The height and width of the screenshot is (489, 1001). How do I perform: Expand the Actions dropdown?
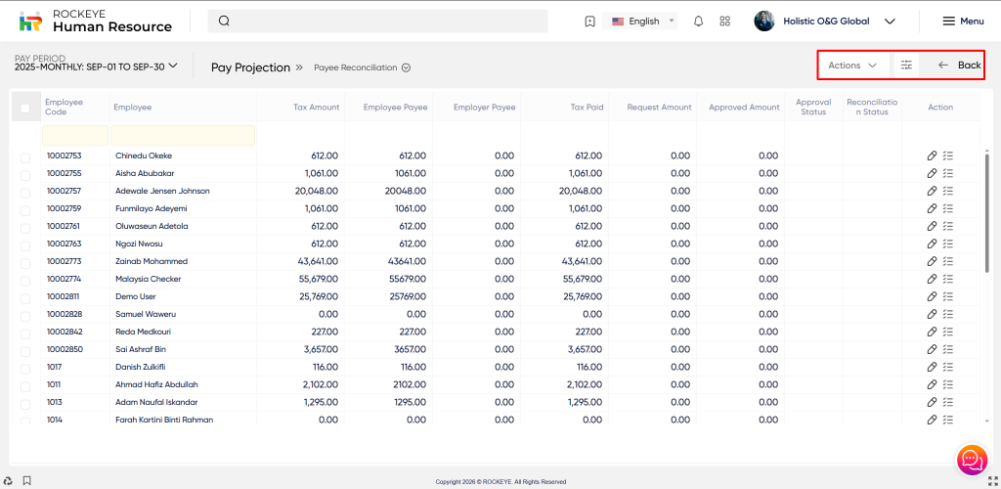852,66
